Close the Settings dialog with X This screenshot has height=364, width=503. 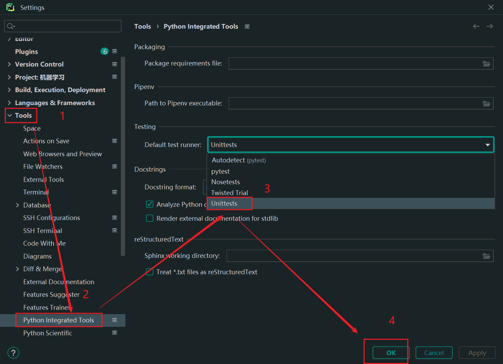coord(491,7)
